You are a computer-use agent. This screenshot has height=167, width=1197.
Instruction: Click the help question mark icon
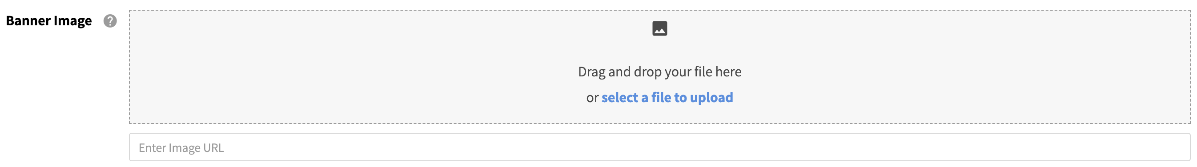pyautogui.click(x=110, y=21)
